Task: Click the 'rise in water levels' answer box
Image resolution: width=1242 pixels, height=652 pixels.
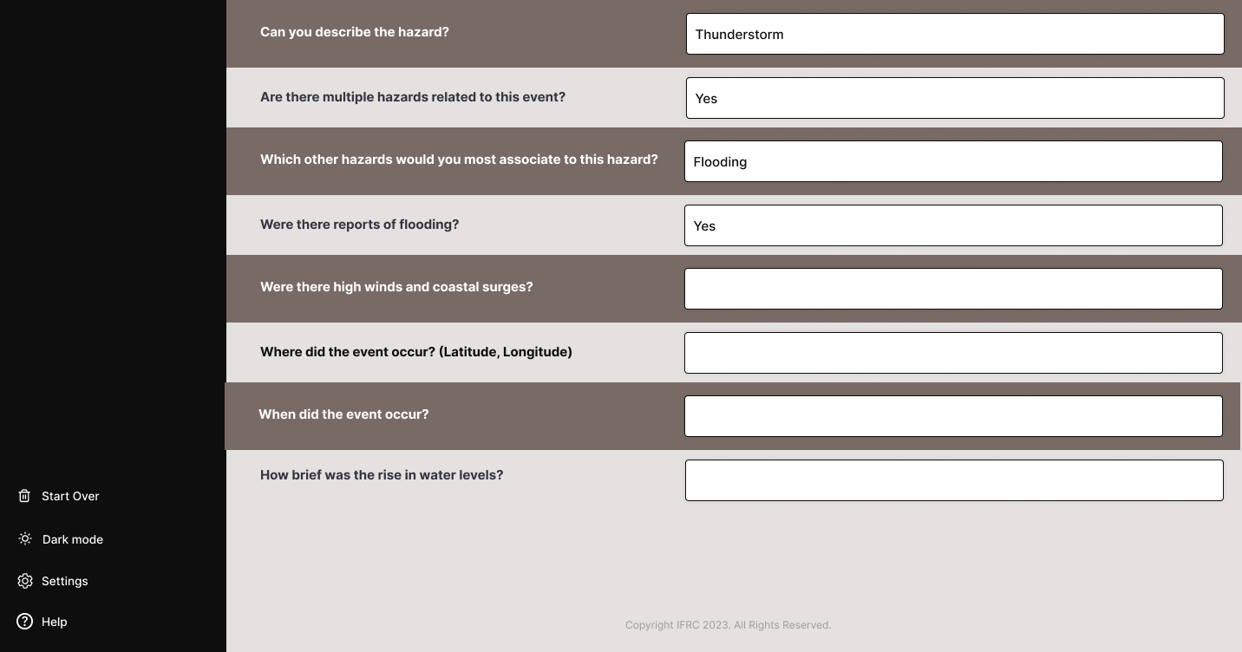Action: (x=954, y=479)
